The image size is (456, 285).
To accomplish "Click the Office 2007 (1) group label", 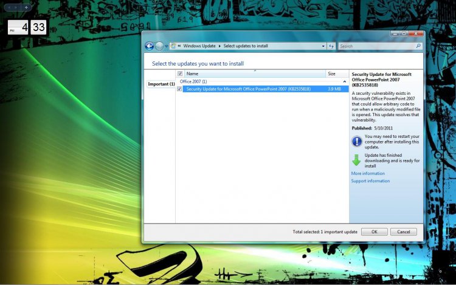I will 193,81.
